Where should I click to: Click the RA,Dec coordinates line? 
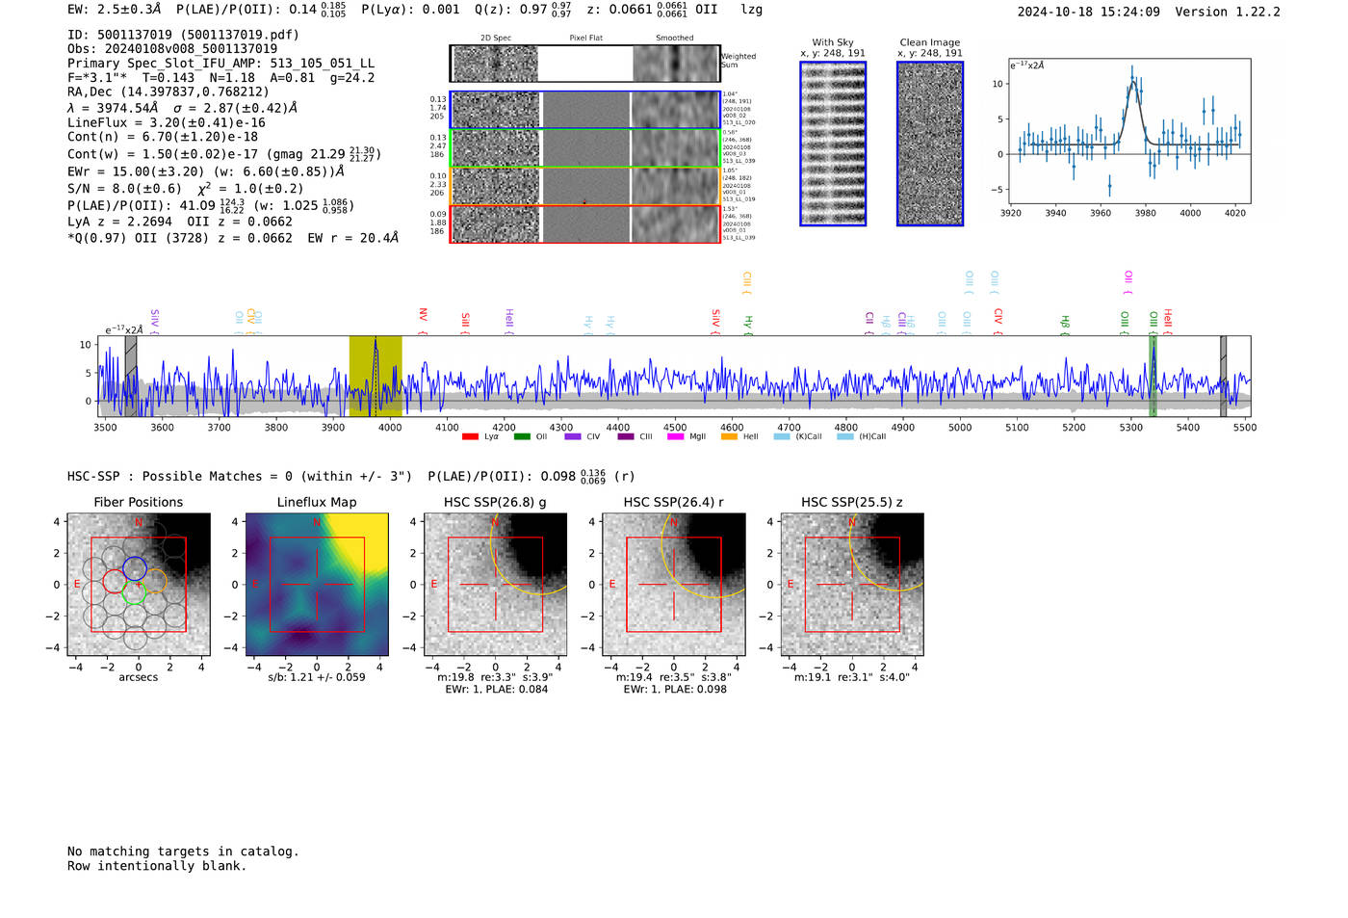tap(168, 92)
